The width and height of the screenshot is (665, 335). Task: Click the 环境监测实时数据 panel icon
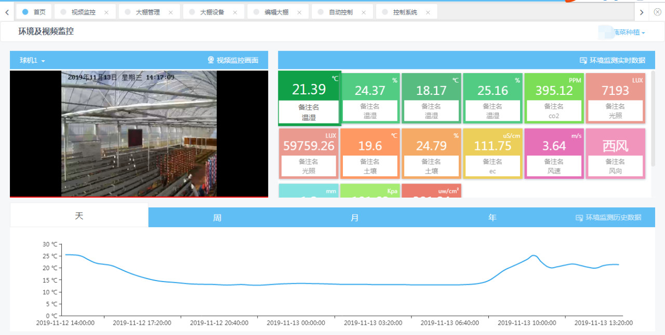click(x=583, y=60)
